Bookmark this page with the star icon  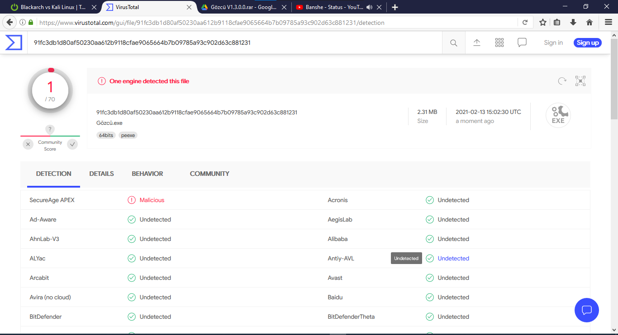coord(543,22)
